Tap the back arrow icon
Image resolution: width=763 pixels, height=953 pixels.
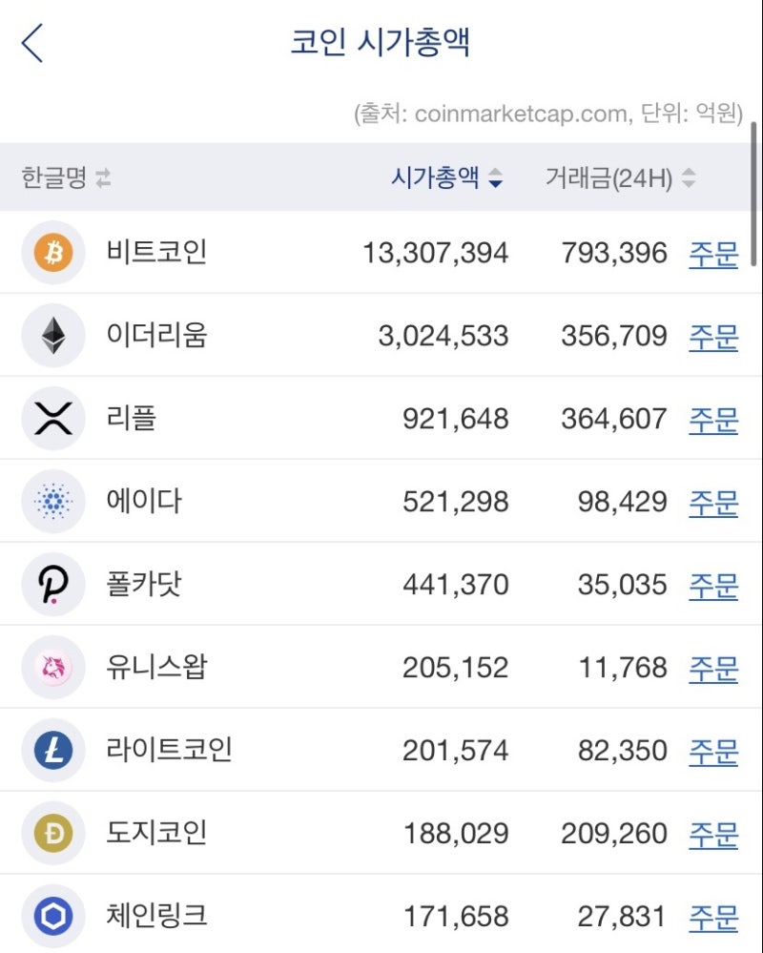32,44
